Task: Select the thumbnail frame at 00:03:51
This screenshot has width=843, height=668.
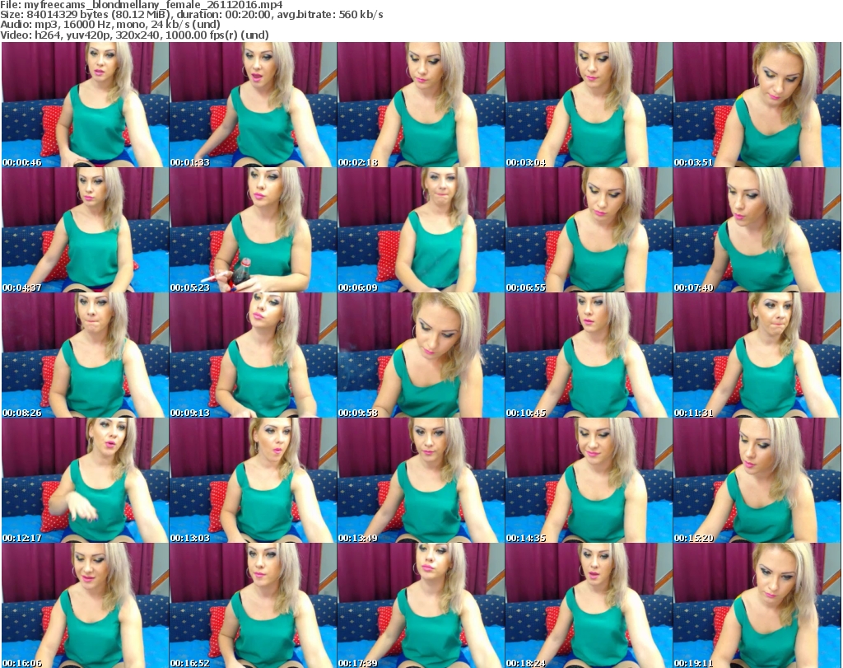Action: pyautogui.click(x=757, y=105)
